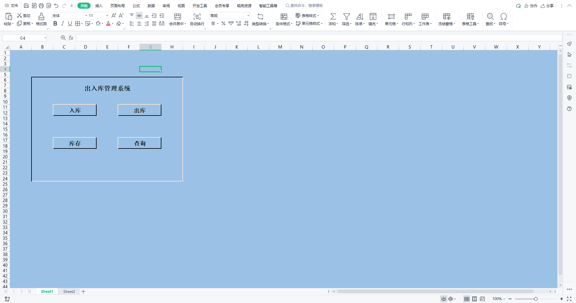The image size is (576, 303).
Task: Click the percent style icon
Action: (x=223, y=23)
